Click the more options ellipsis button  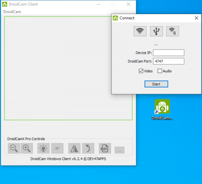coord(119,150)
